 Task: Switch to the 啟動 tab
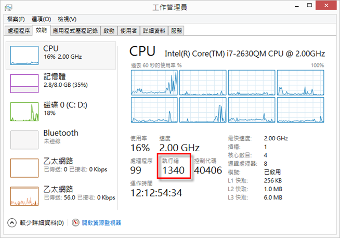click(x=109, y=31)
